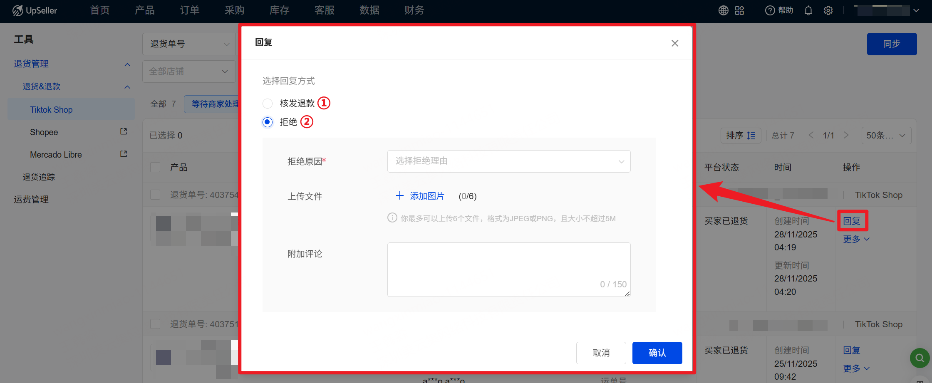Open Shopee external link icon
Image resolution: width=932 pixels, height=383 pixels.
point(124,131)
